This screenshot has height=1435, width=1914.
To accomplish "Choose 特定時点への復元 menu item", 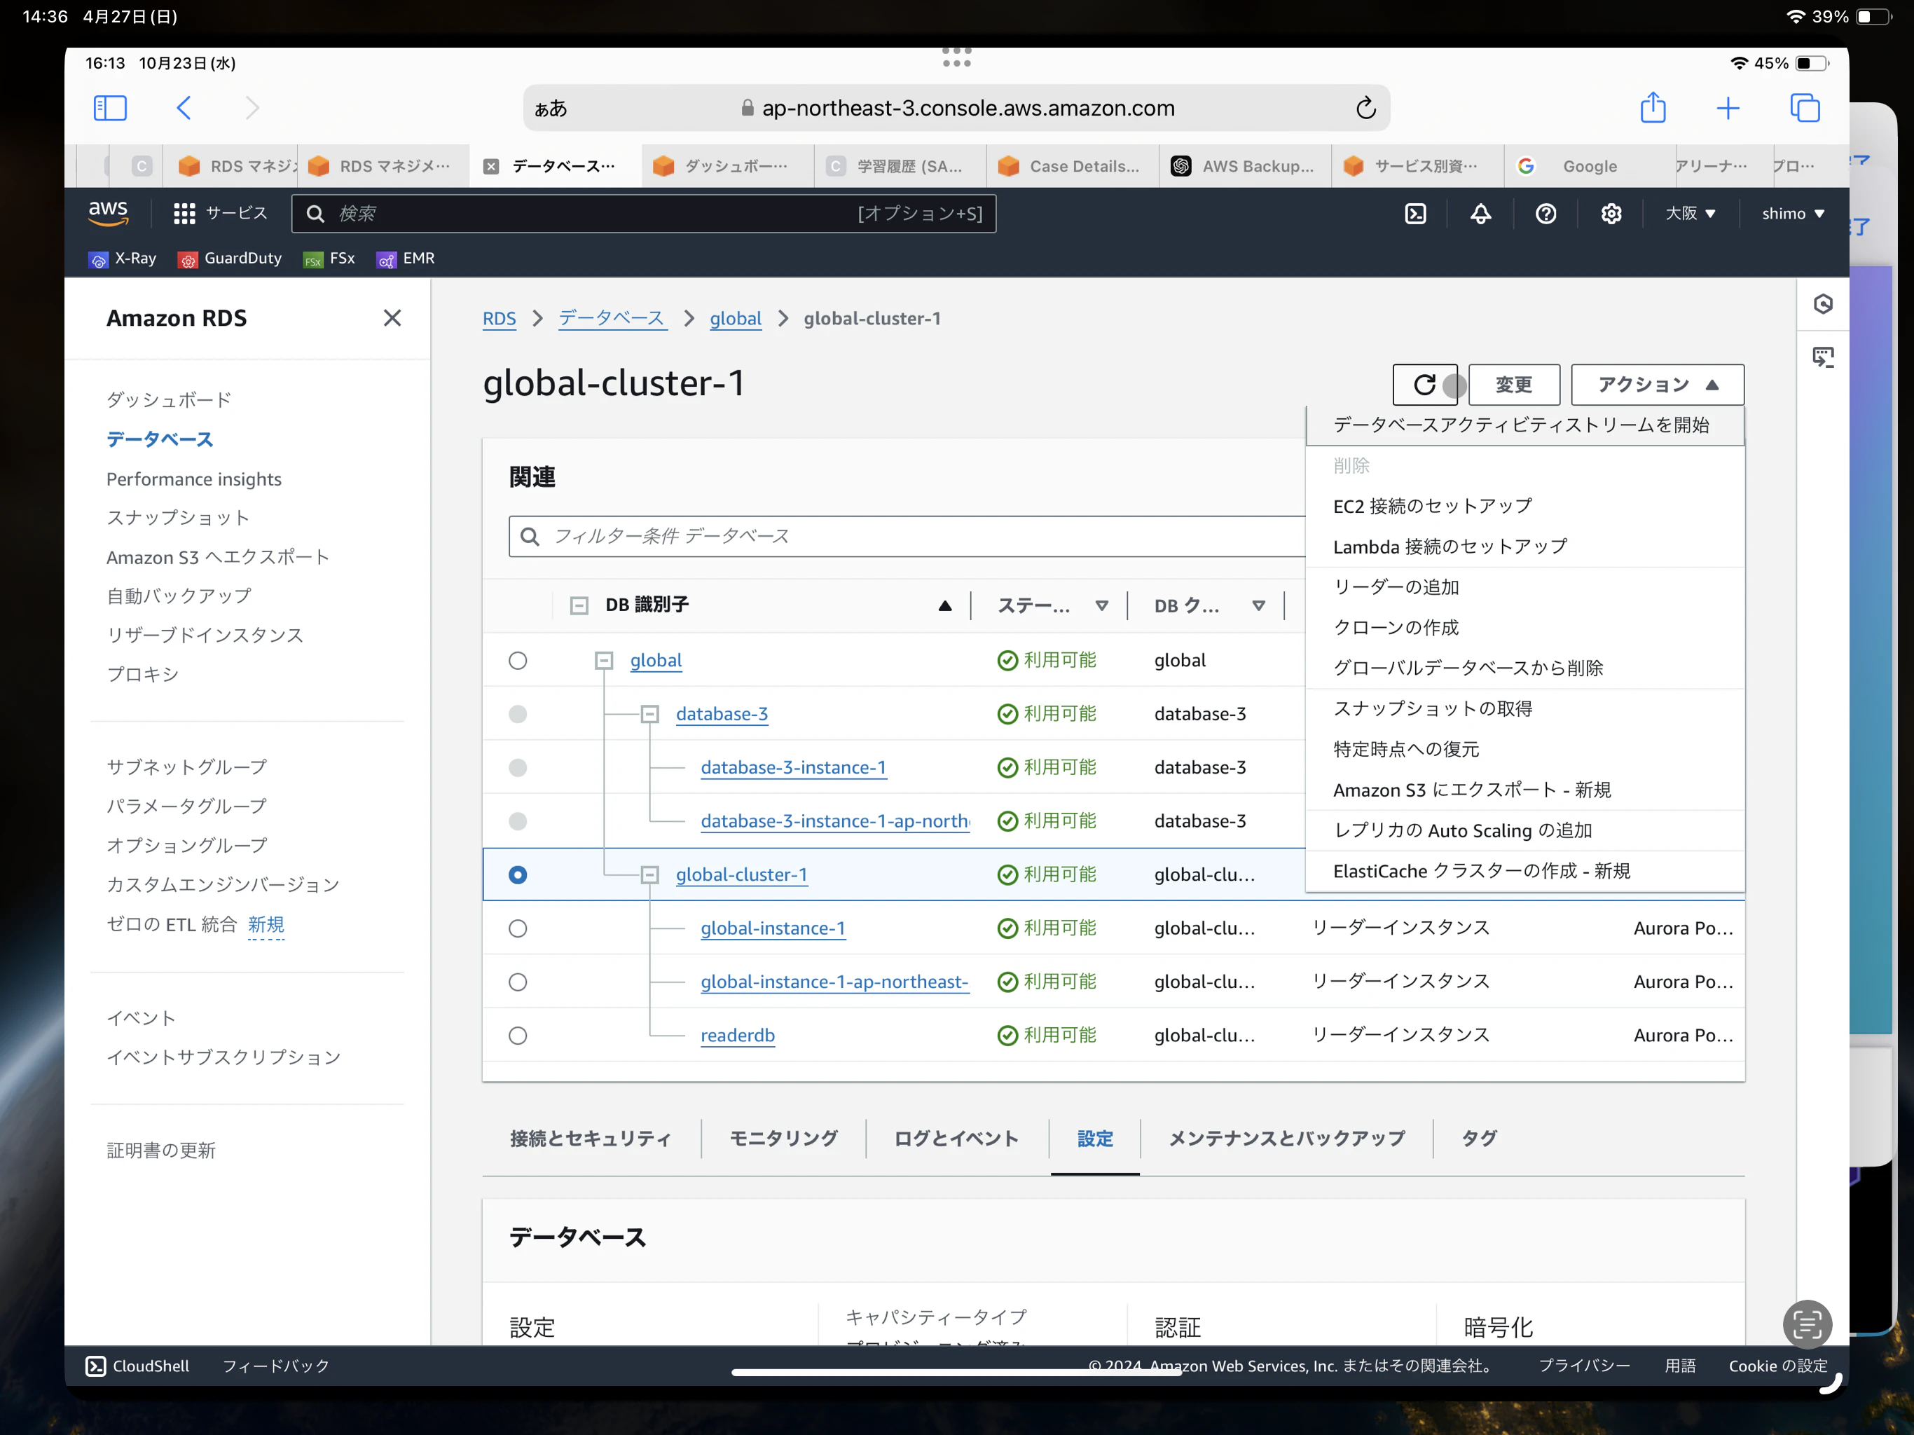I will coord(1524,750).
